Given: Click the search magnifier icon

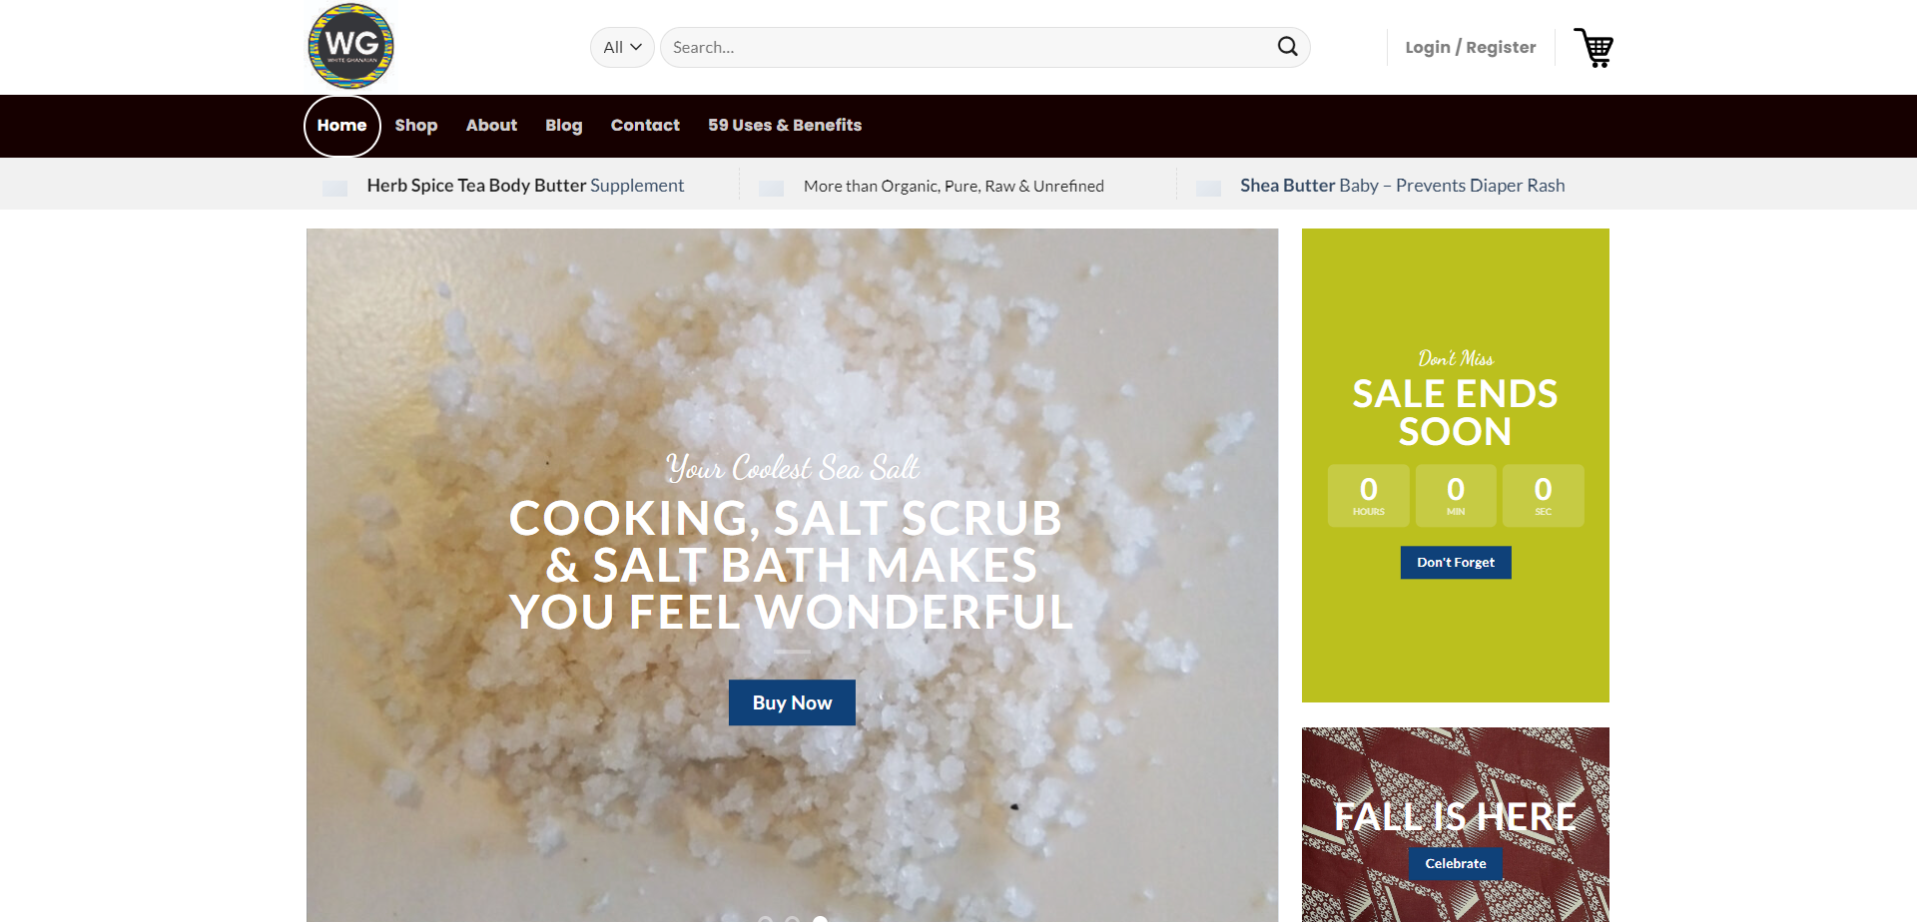Looking at the screenshot, I should pos(1287,47).
